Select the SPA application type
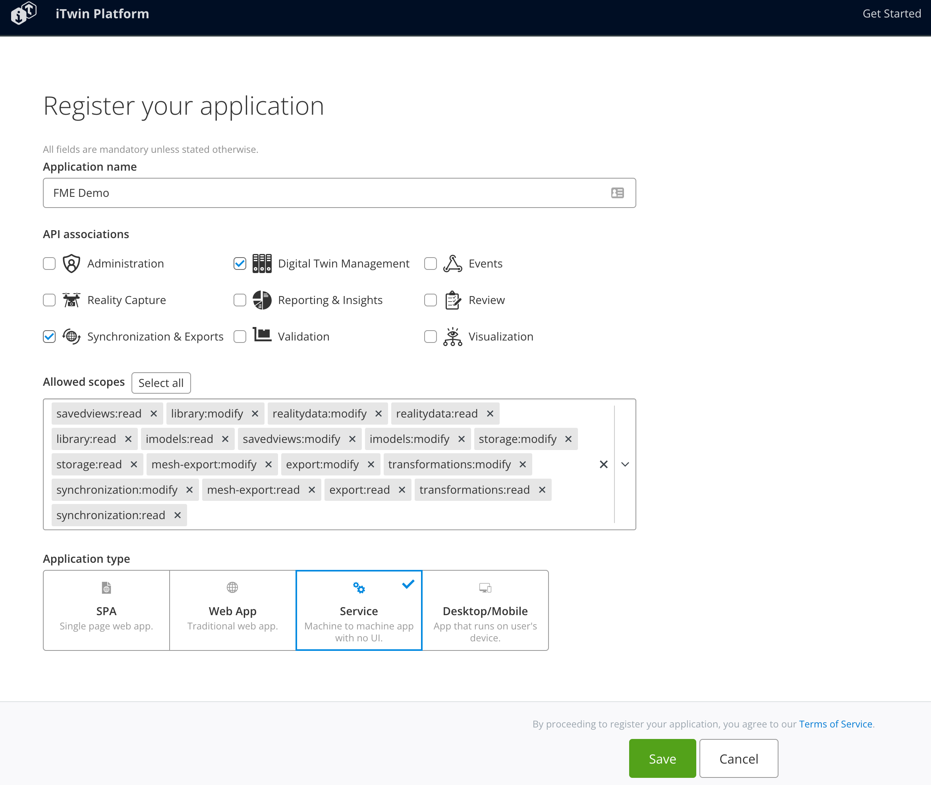This screenshot has height=785, width=931. click(x=106, y=610)
